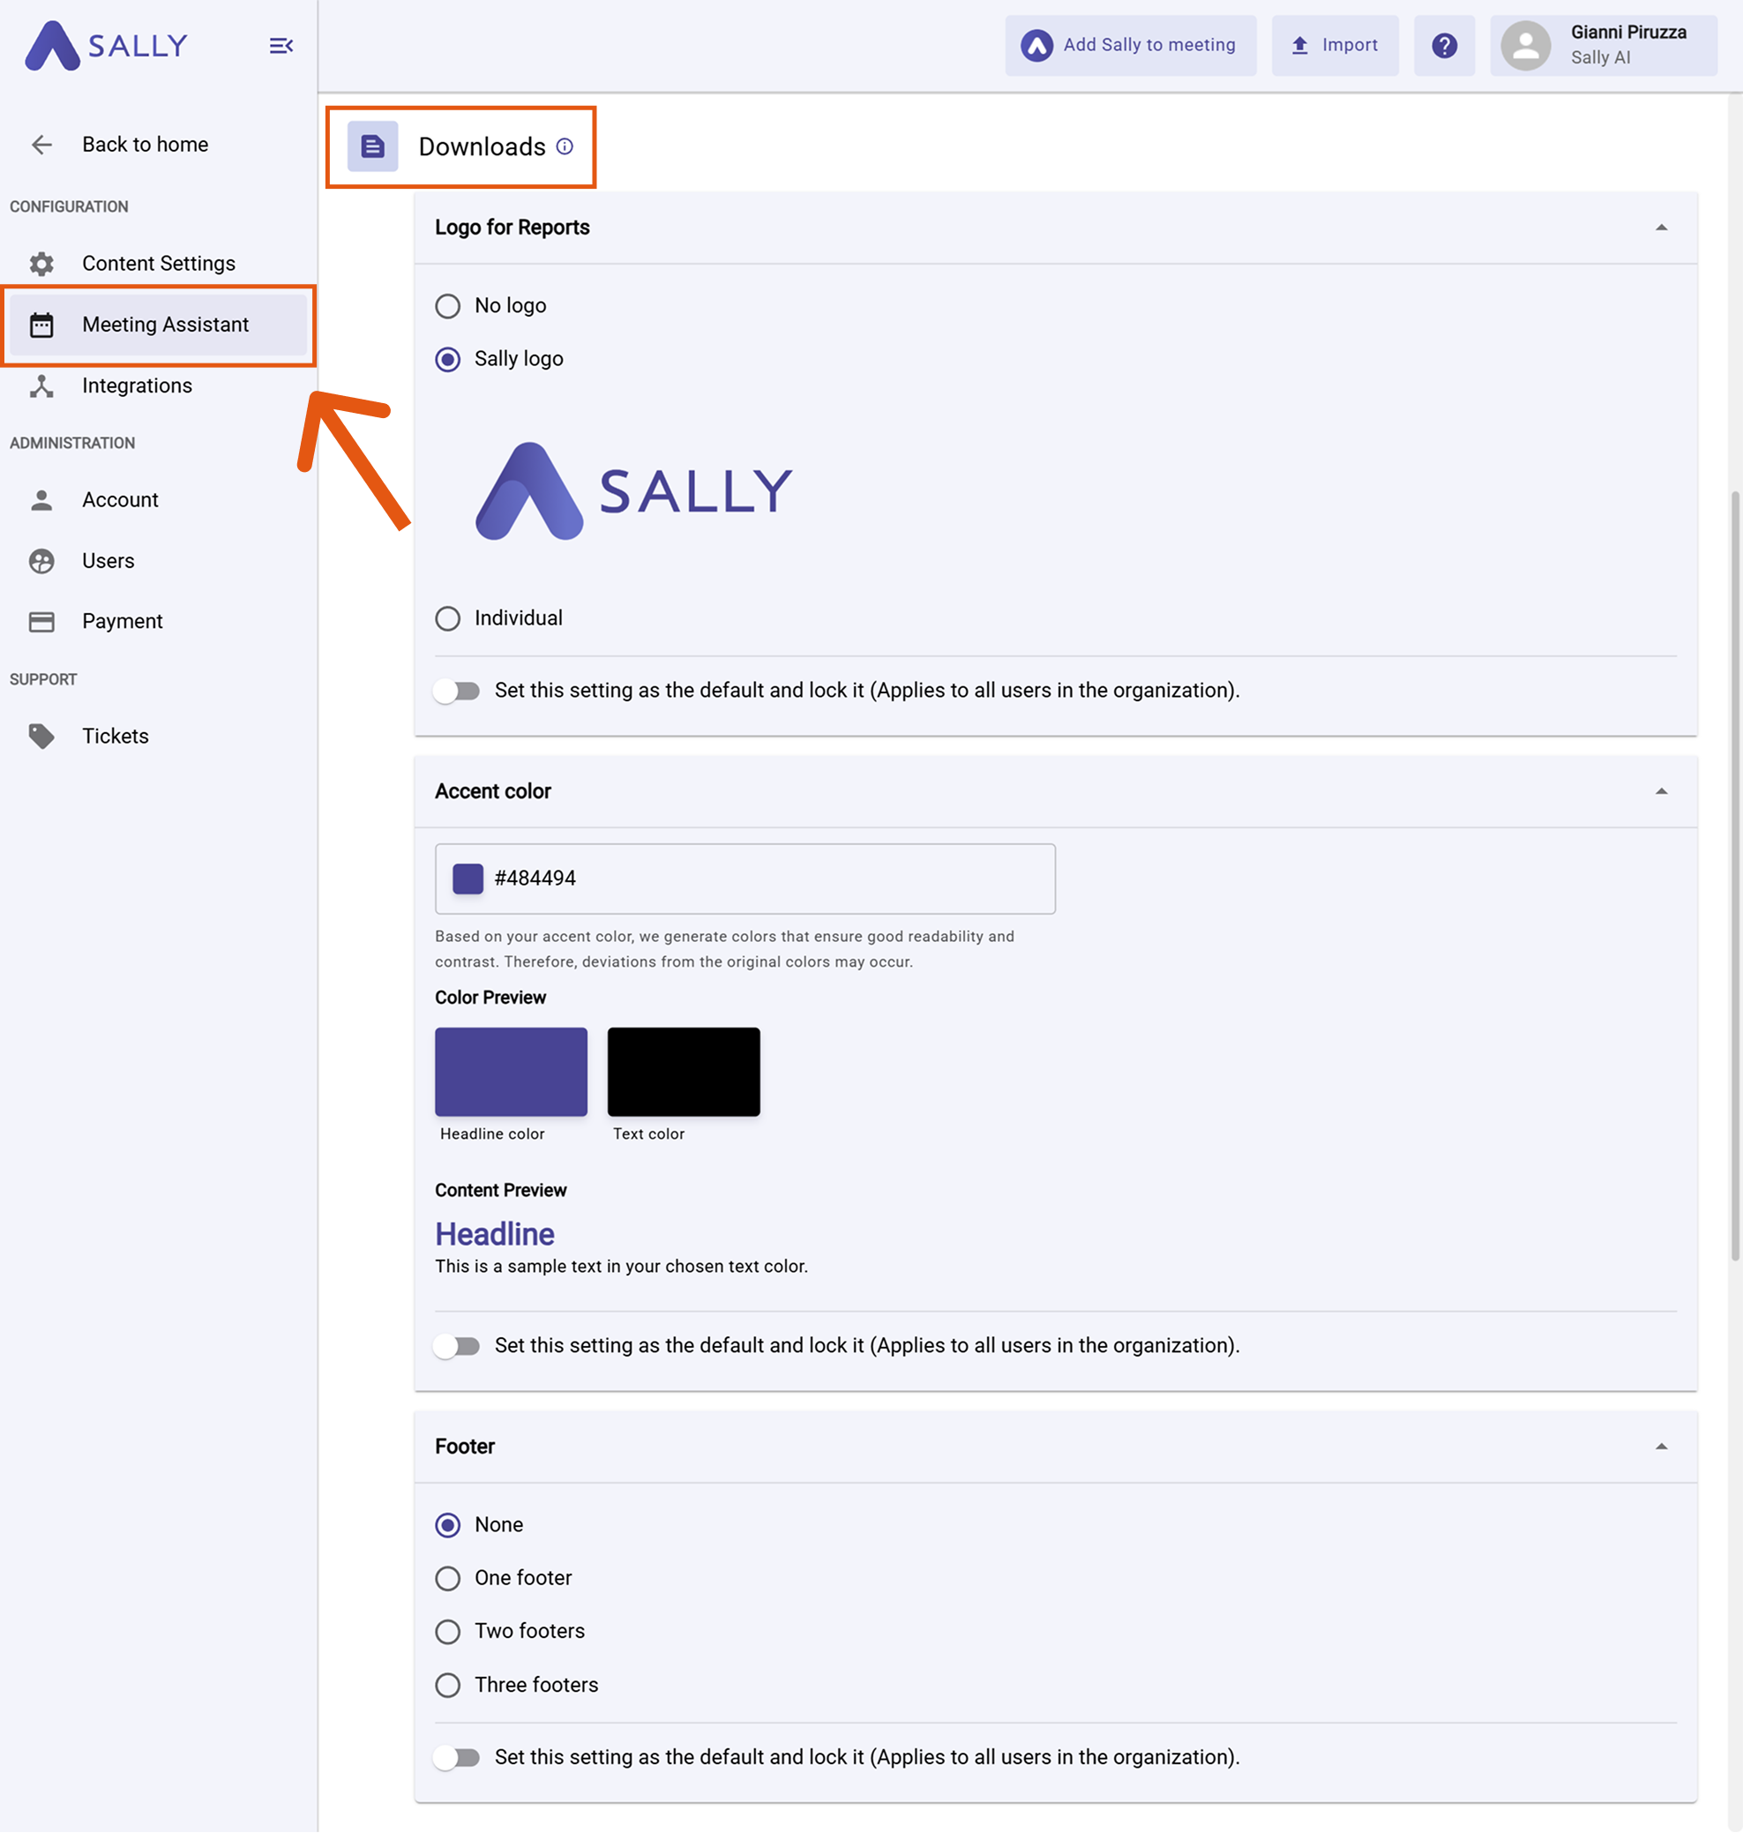Click the Integrations branch icon

tap(41, 386)
